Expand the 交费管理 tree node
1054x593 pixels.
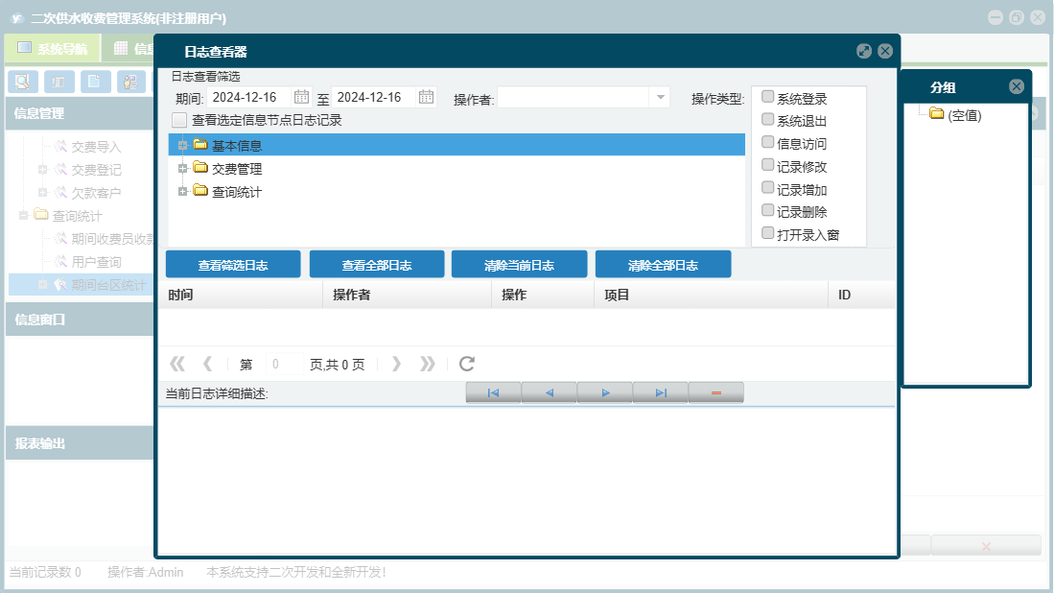point(182,169)
